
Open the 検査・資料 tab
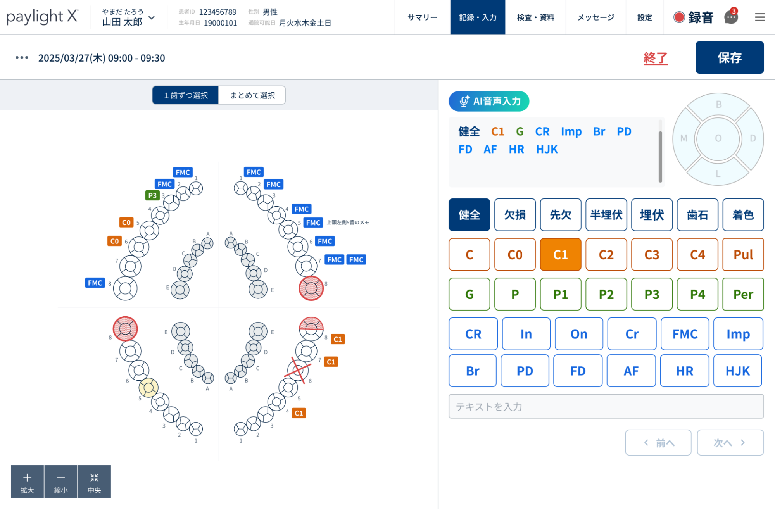tap(535, 17)
